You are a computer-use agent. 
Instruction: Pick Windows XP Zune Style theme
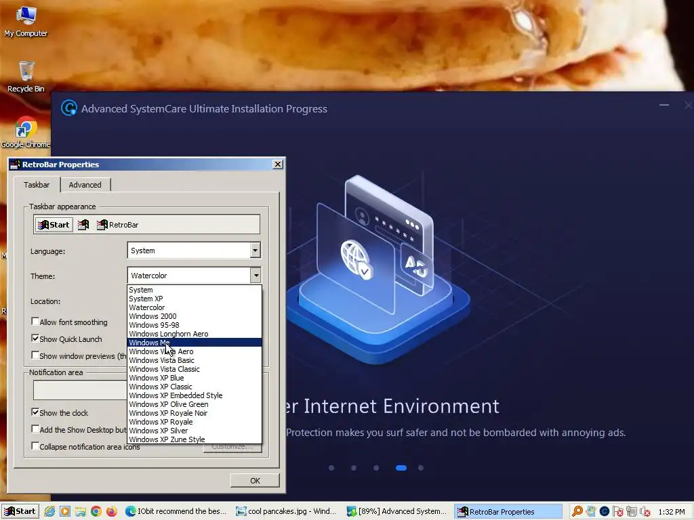pyautogui.click(x=195, y=439)
